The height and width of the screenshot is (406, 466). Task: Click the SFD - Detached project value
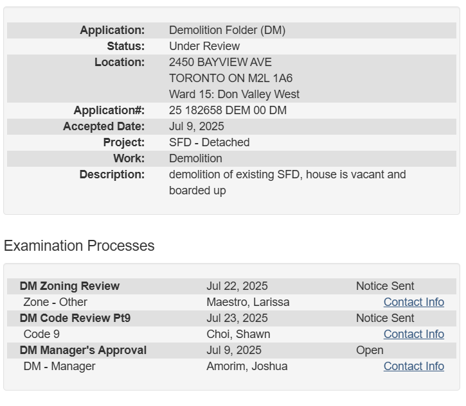[209, 142]
